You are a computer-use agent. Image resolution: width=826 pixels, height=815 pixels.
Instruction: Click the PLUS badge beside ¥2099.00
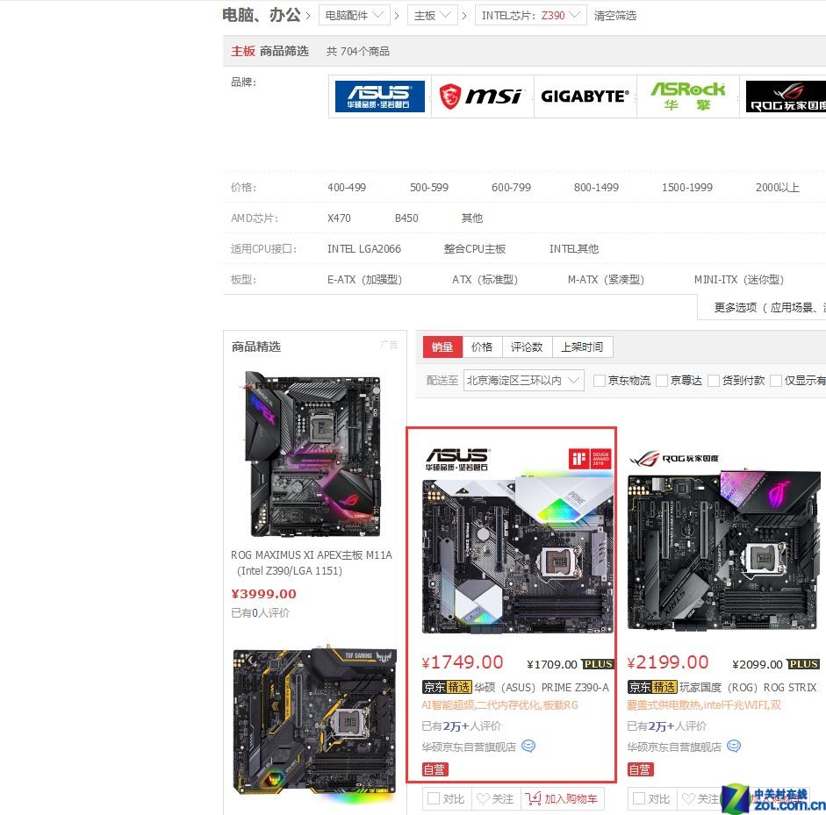coord(803,664)
